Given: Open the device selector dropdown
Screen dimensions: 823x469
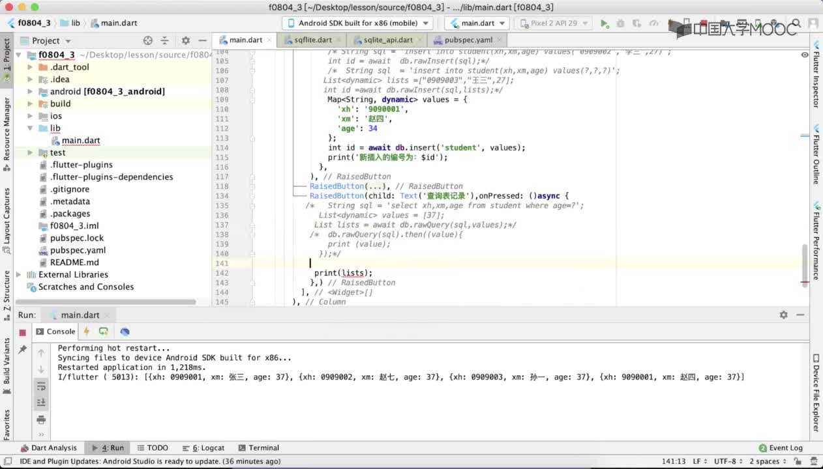Looking at the screenshot, I should click(359, 23).
